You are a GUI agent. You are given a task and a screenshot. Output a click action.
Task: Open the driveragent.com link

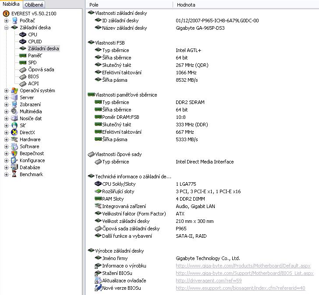pos(209,281)
